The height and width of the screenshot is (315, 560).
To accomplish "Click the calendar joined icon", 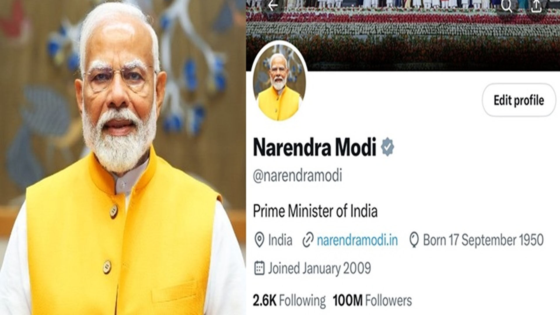I will click(x=259, y=268).
